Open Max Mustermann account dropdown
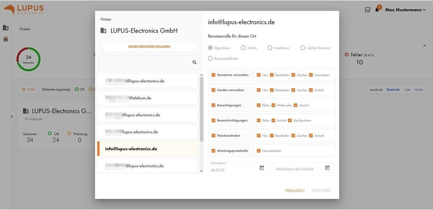The height and width of the screenshot is (210, 433). click(405, 10)
